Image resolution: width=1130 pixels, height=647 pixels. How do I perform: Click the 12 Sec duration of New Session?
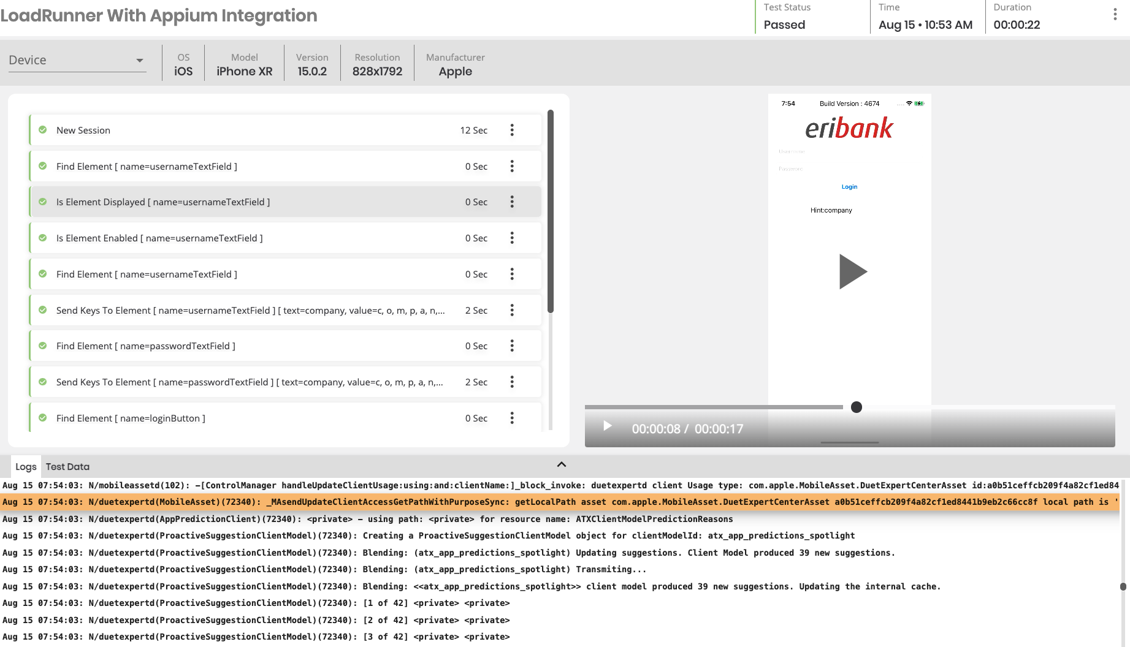coord(474,130)
